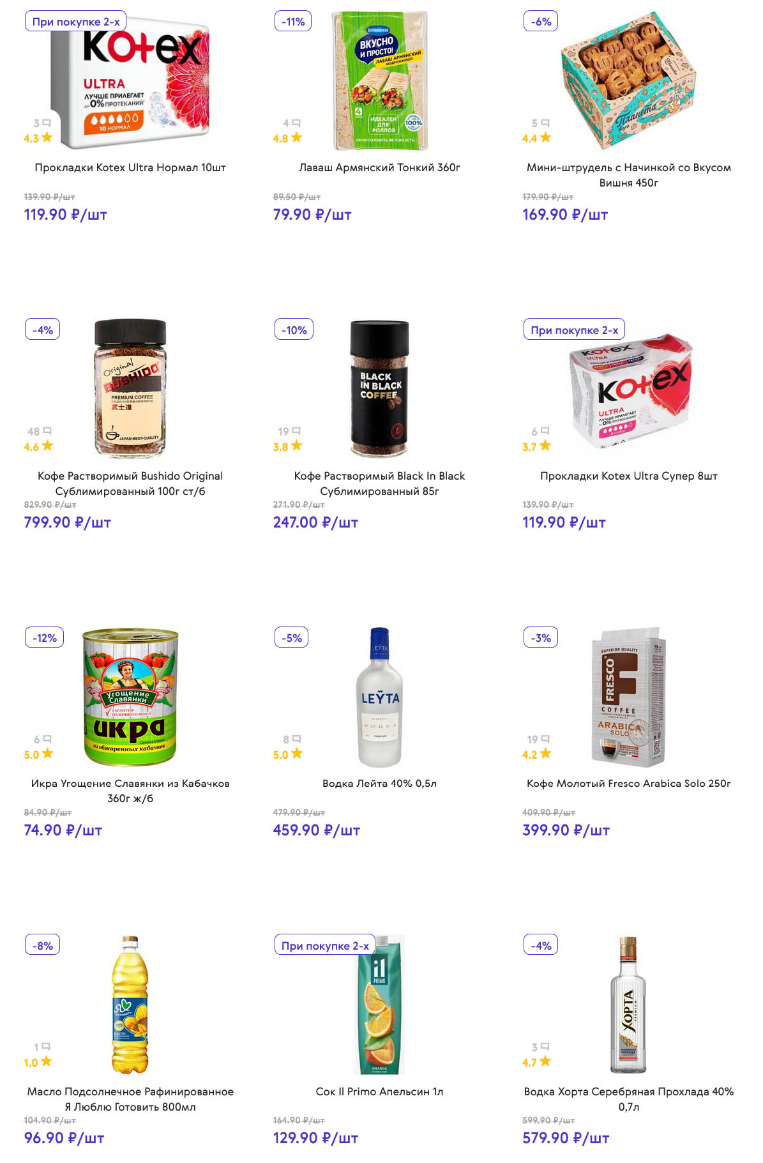Open the Водка Лейта 40% 0,5л link
Screen dimensions: 763x1163
click(379, 783)
